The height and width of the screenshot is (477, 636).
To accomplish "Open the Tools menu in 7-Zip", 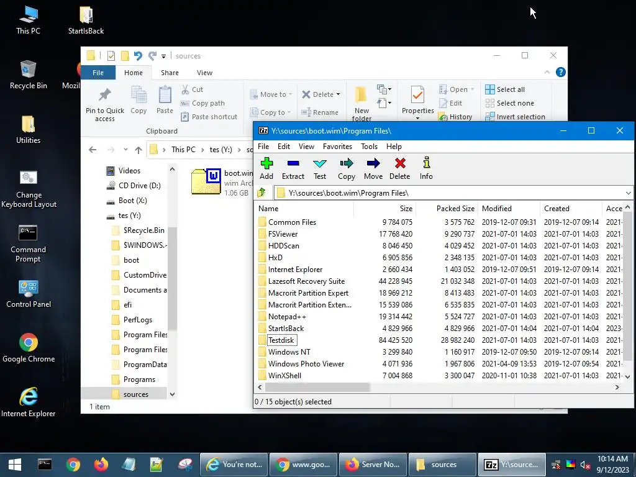I will click(x=369, y=147).
